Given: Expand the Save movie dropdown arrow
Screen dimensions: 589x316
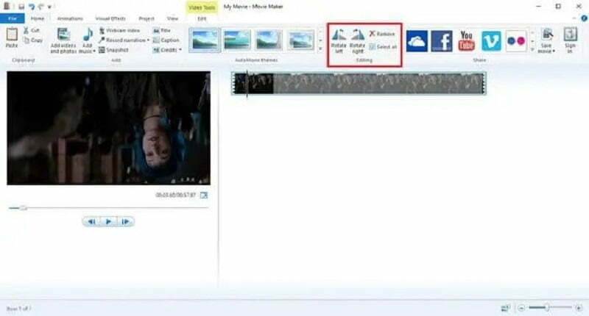Looking at the screenshot, I should [x=554, y=51].
